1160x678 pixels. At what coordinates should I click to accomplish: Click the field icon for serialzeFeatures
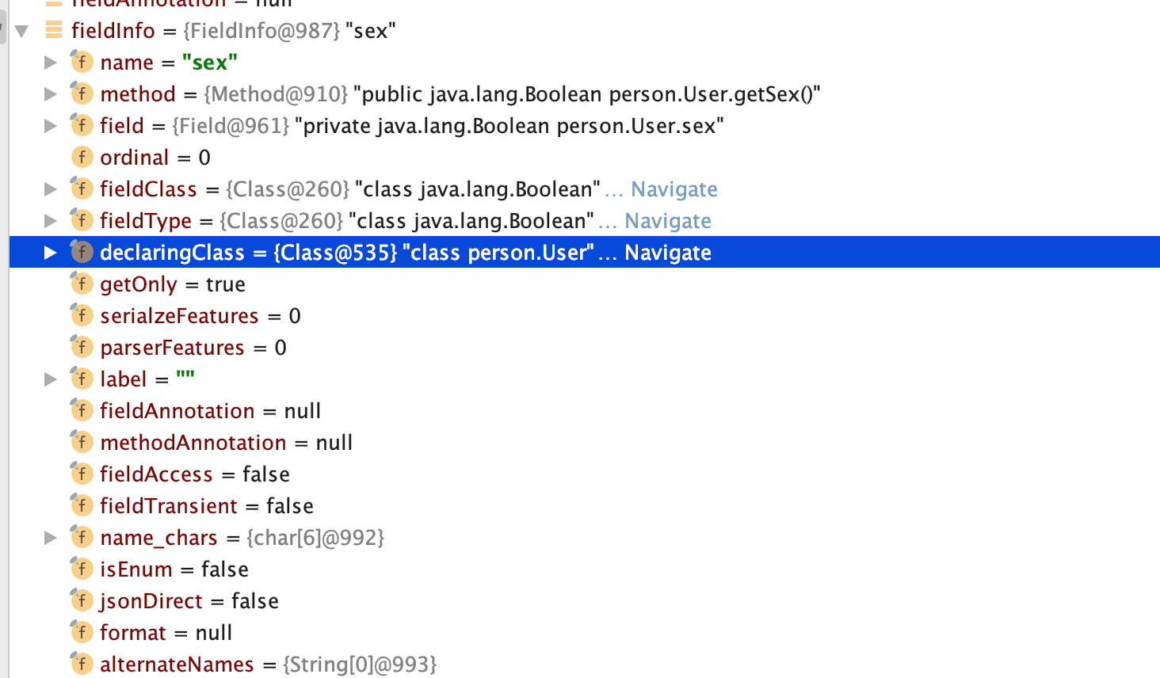82,315
